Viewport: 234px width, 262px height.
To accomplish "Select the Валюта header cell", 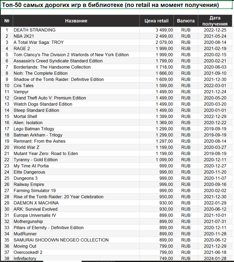I will point(186,21).
